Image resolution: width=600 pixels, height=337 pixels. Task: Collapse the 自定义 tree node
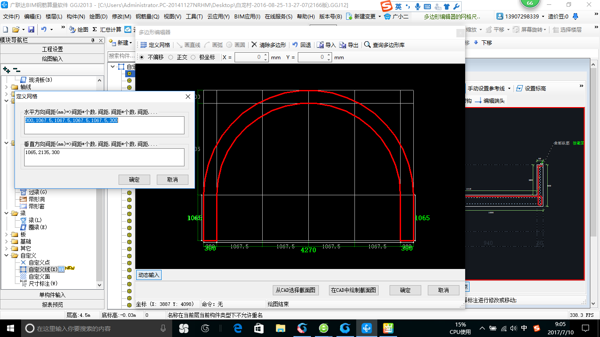point(7,255)
